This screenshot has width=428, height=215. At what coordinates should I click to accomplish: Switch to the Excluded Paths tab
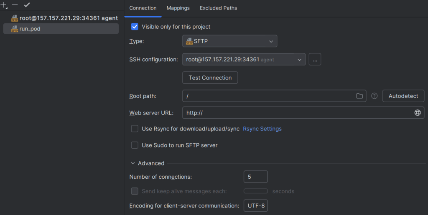point(218,8)
